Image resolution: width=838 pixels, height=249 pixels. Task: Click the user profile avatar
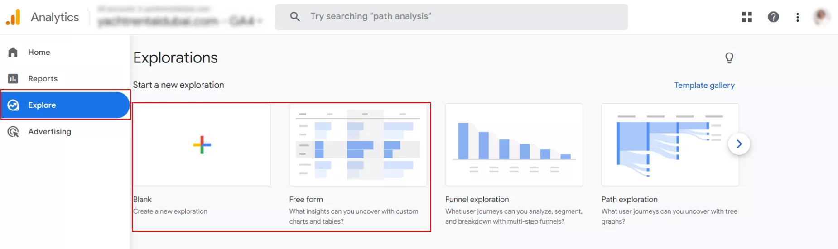[821, 17]
